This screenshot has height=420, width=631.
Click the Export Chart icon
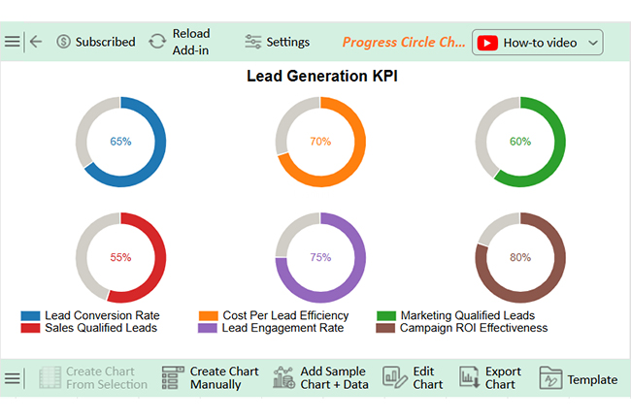coord(469,378)
